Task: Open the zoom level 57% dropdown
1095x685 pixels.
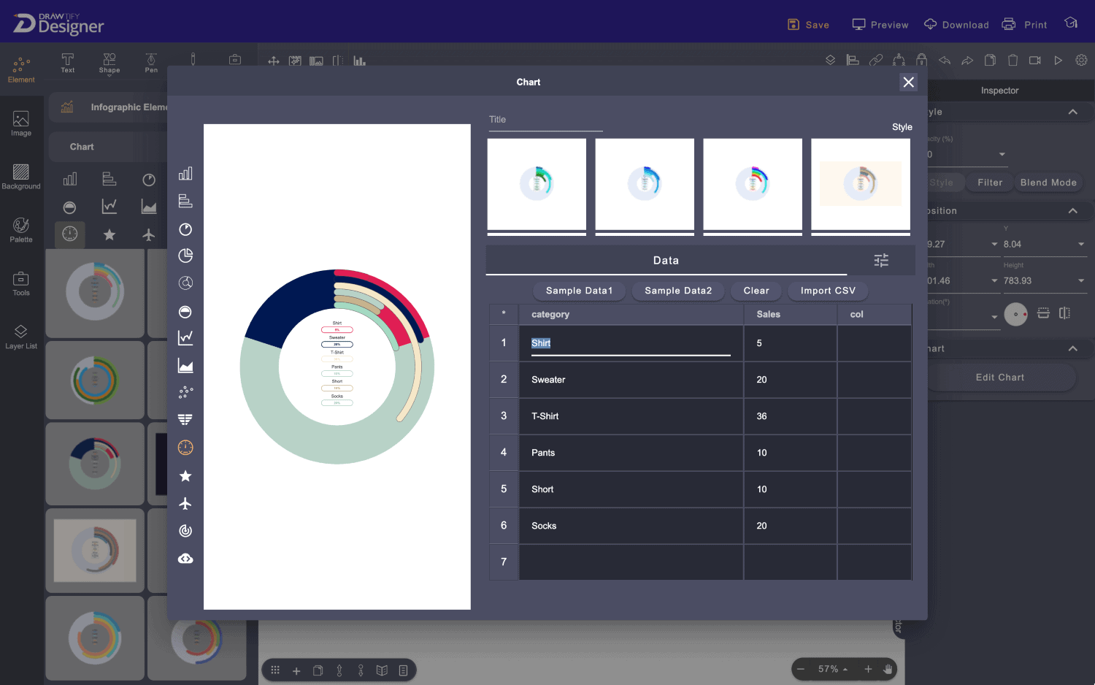Action: coord(833,669)
